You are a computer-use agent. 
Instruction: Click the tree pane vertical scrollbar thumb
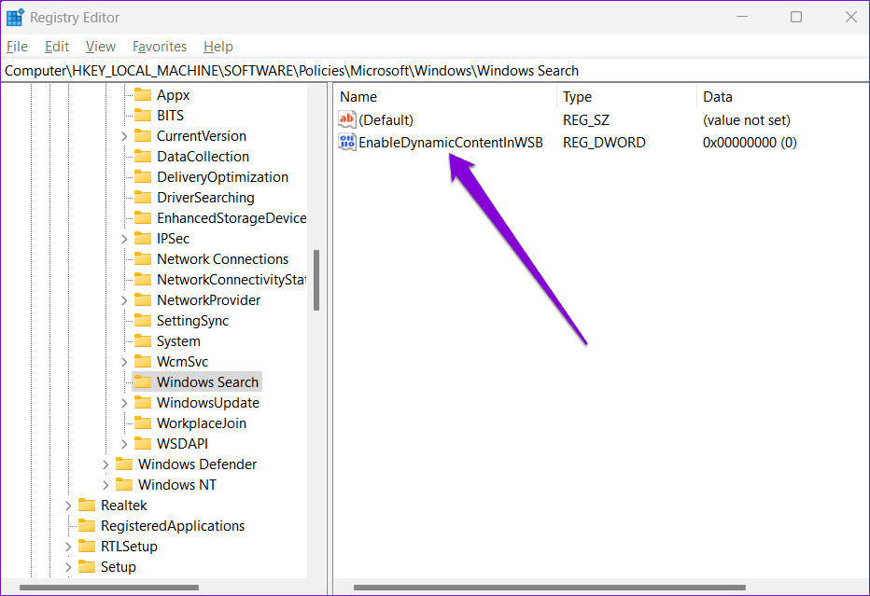(316, 280)
